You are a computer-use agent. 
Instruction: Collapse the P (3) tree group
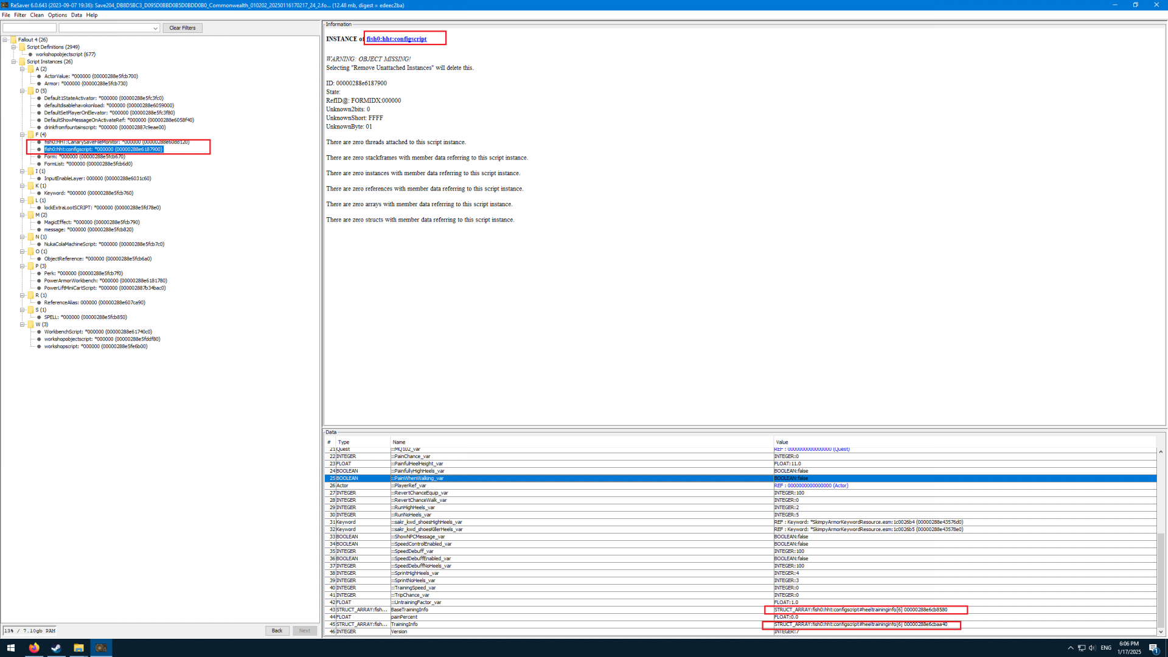pyautogui.click(x=23, y=266)
